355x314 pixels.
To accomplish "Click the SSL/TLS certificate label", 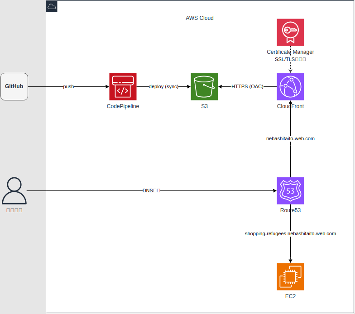I will 290,59.
